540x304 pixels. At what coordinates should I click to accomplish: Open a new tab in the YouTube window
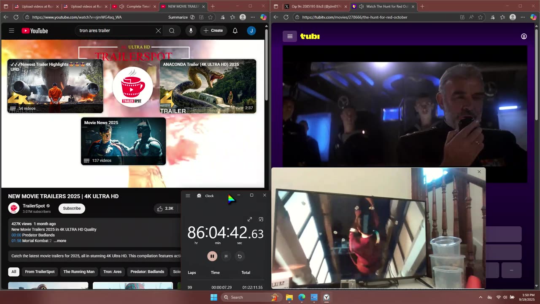[213, 6]
